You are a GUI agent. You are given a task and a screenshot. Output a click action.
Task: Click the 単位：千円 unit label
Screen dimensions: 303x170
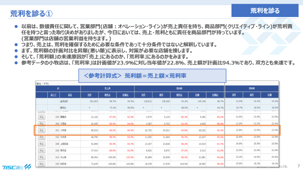tap(43, 84)
